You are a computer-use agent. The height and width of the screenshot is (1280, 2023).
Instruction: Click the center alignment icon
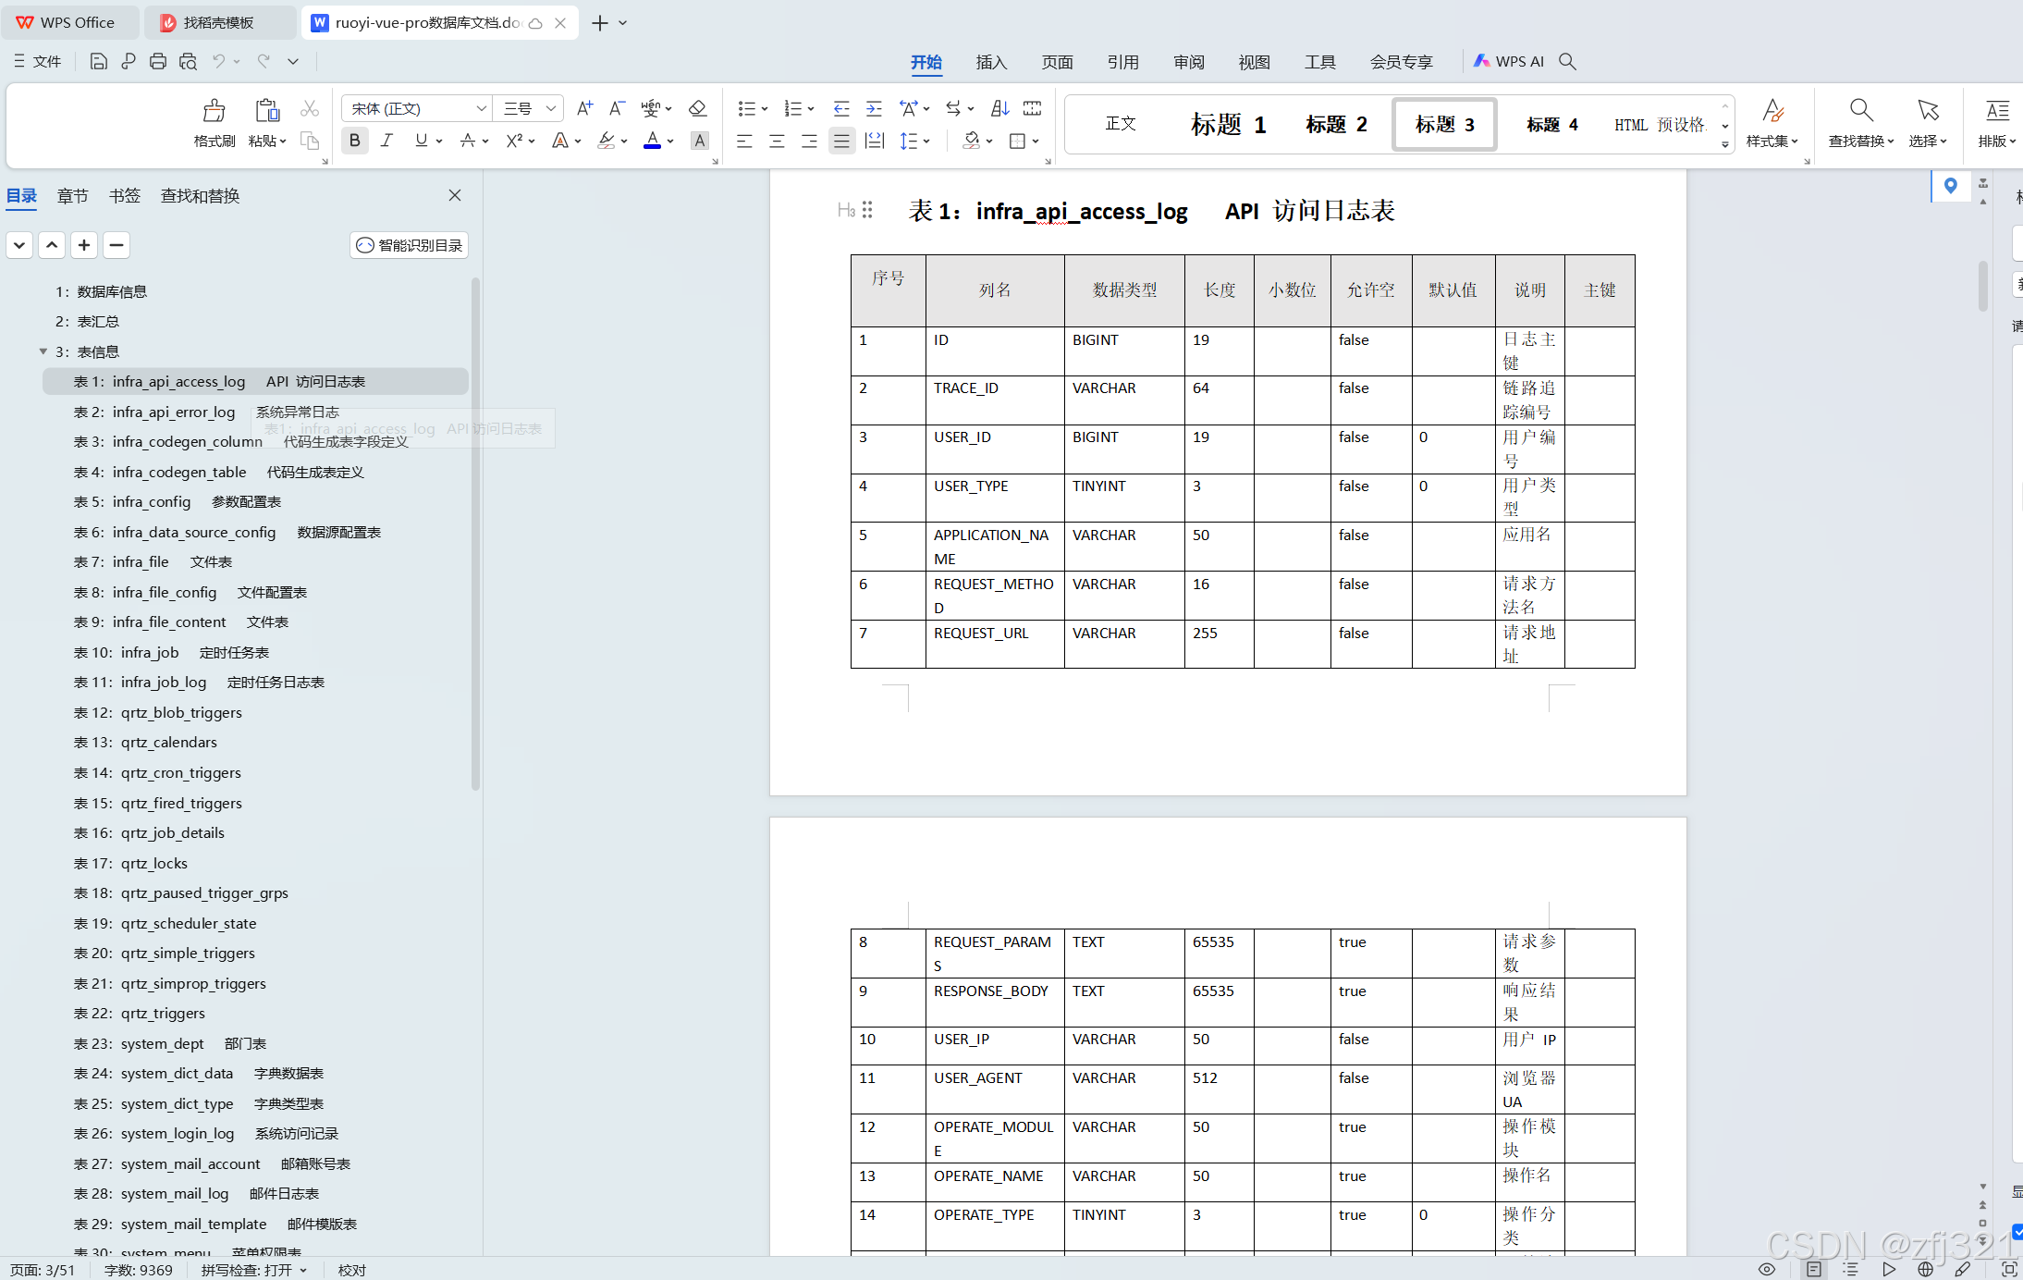[x=777, y=141]
